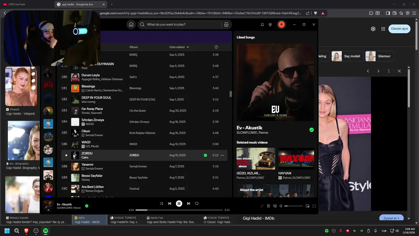Open Spotify from the Windows taskbar
This screenshot has width=419, height=236.
(x=46, y=231)
